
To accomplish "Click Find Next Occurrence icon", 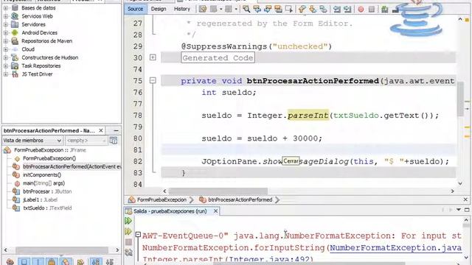I will coord(268,9).
